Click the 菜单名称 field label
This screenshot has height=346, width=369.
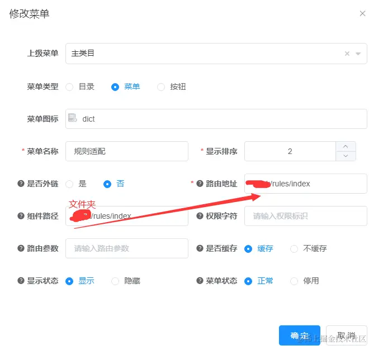(42, 151)
